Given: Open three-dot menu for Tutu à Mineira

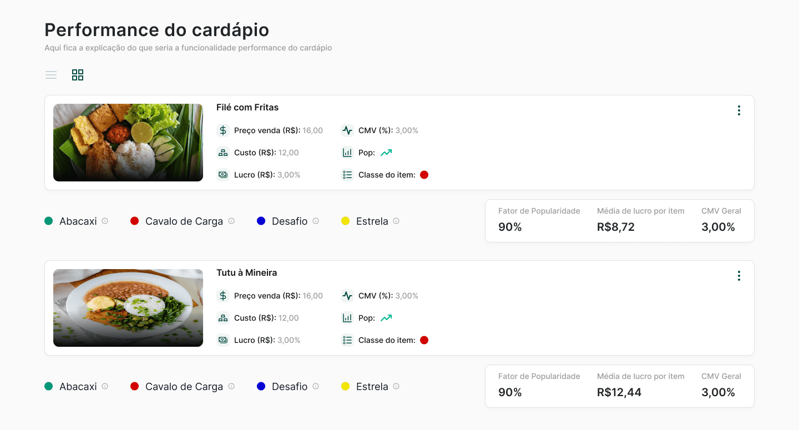Looking at the screenshot, I should click(x=739, y=276).
